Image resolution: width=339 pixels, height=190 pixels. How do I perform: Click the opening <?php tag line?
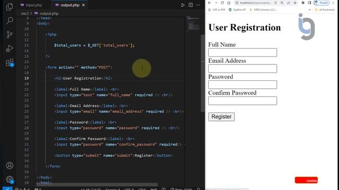point(51,34)
